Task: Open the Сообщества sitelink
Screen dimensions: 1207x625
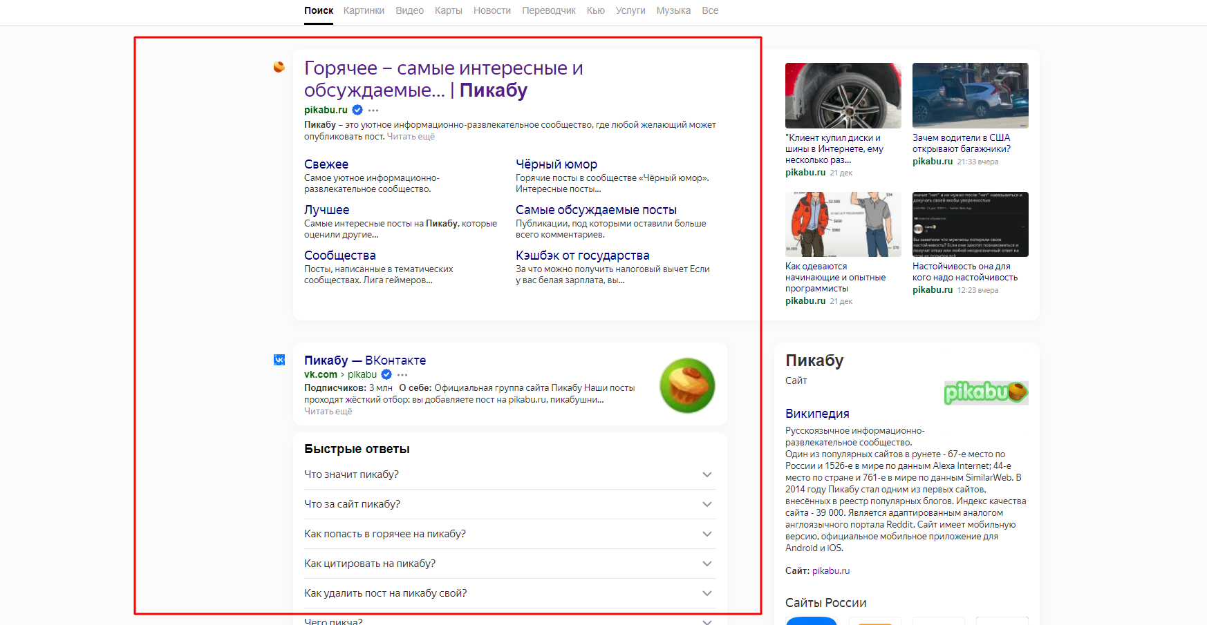Action: [x=340, y=256]
